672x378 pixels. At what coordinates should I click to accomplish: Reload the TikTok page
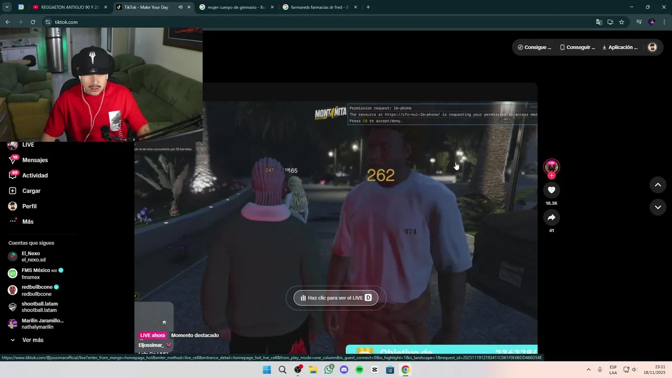(x=33, y=22)
